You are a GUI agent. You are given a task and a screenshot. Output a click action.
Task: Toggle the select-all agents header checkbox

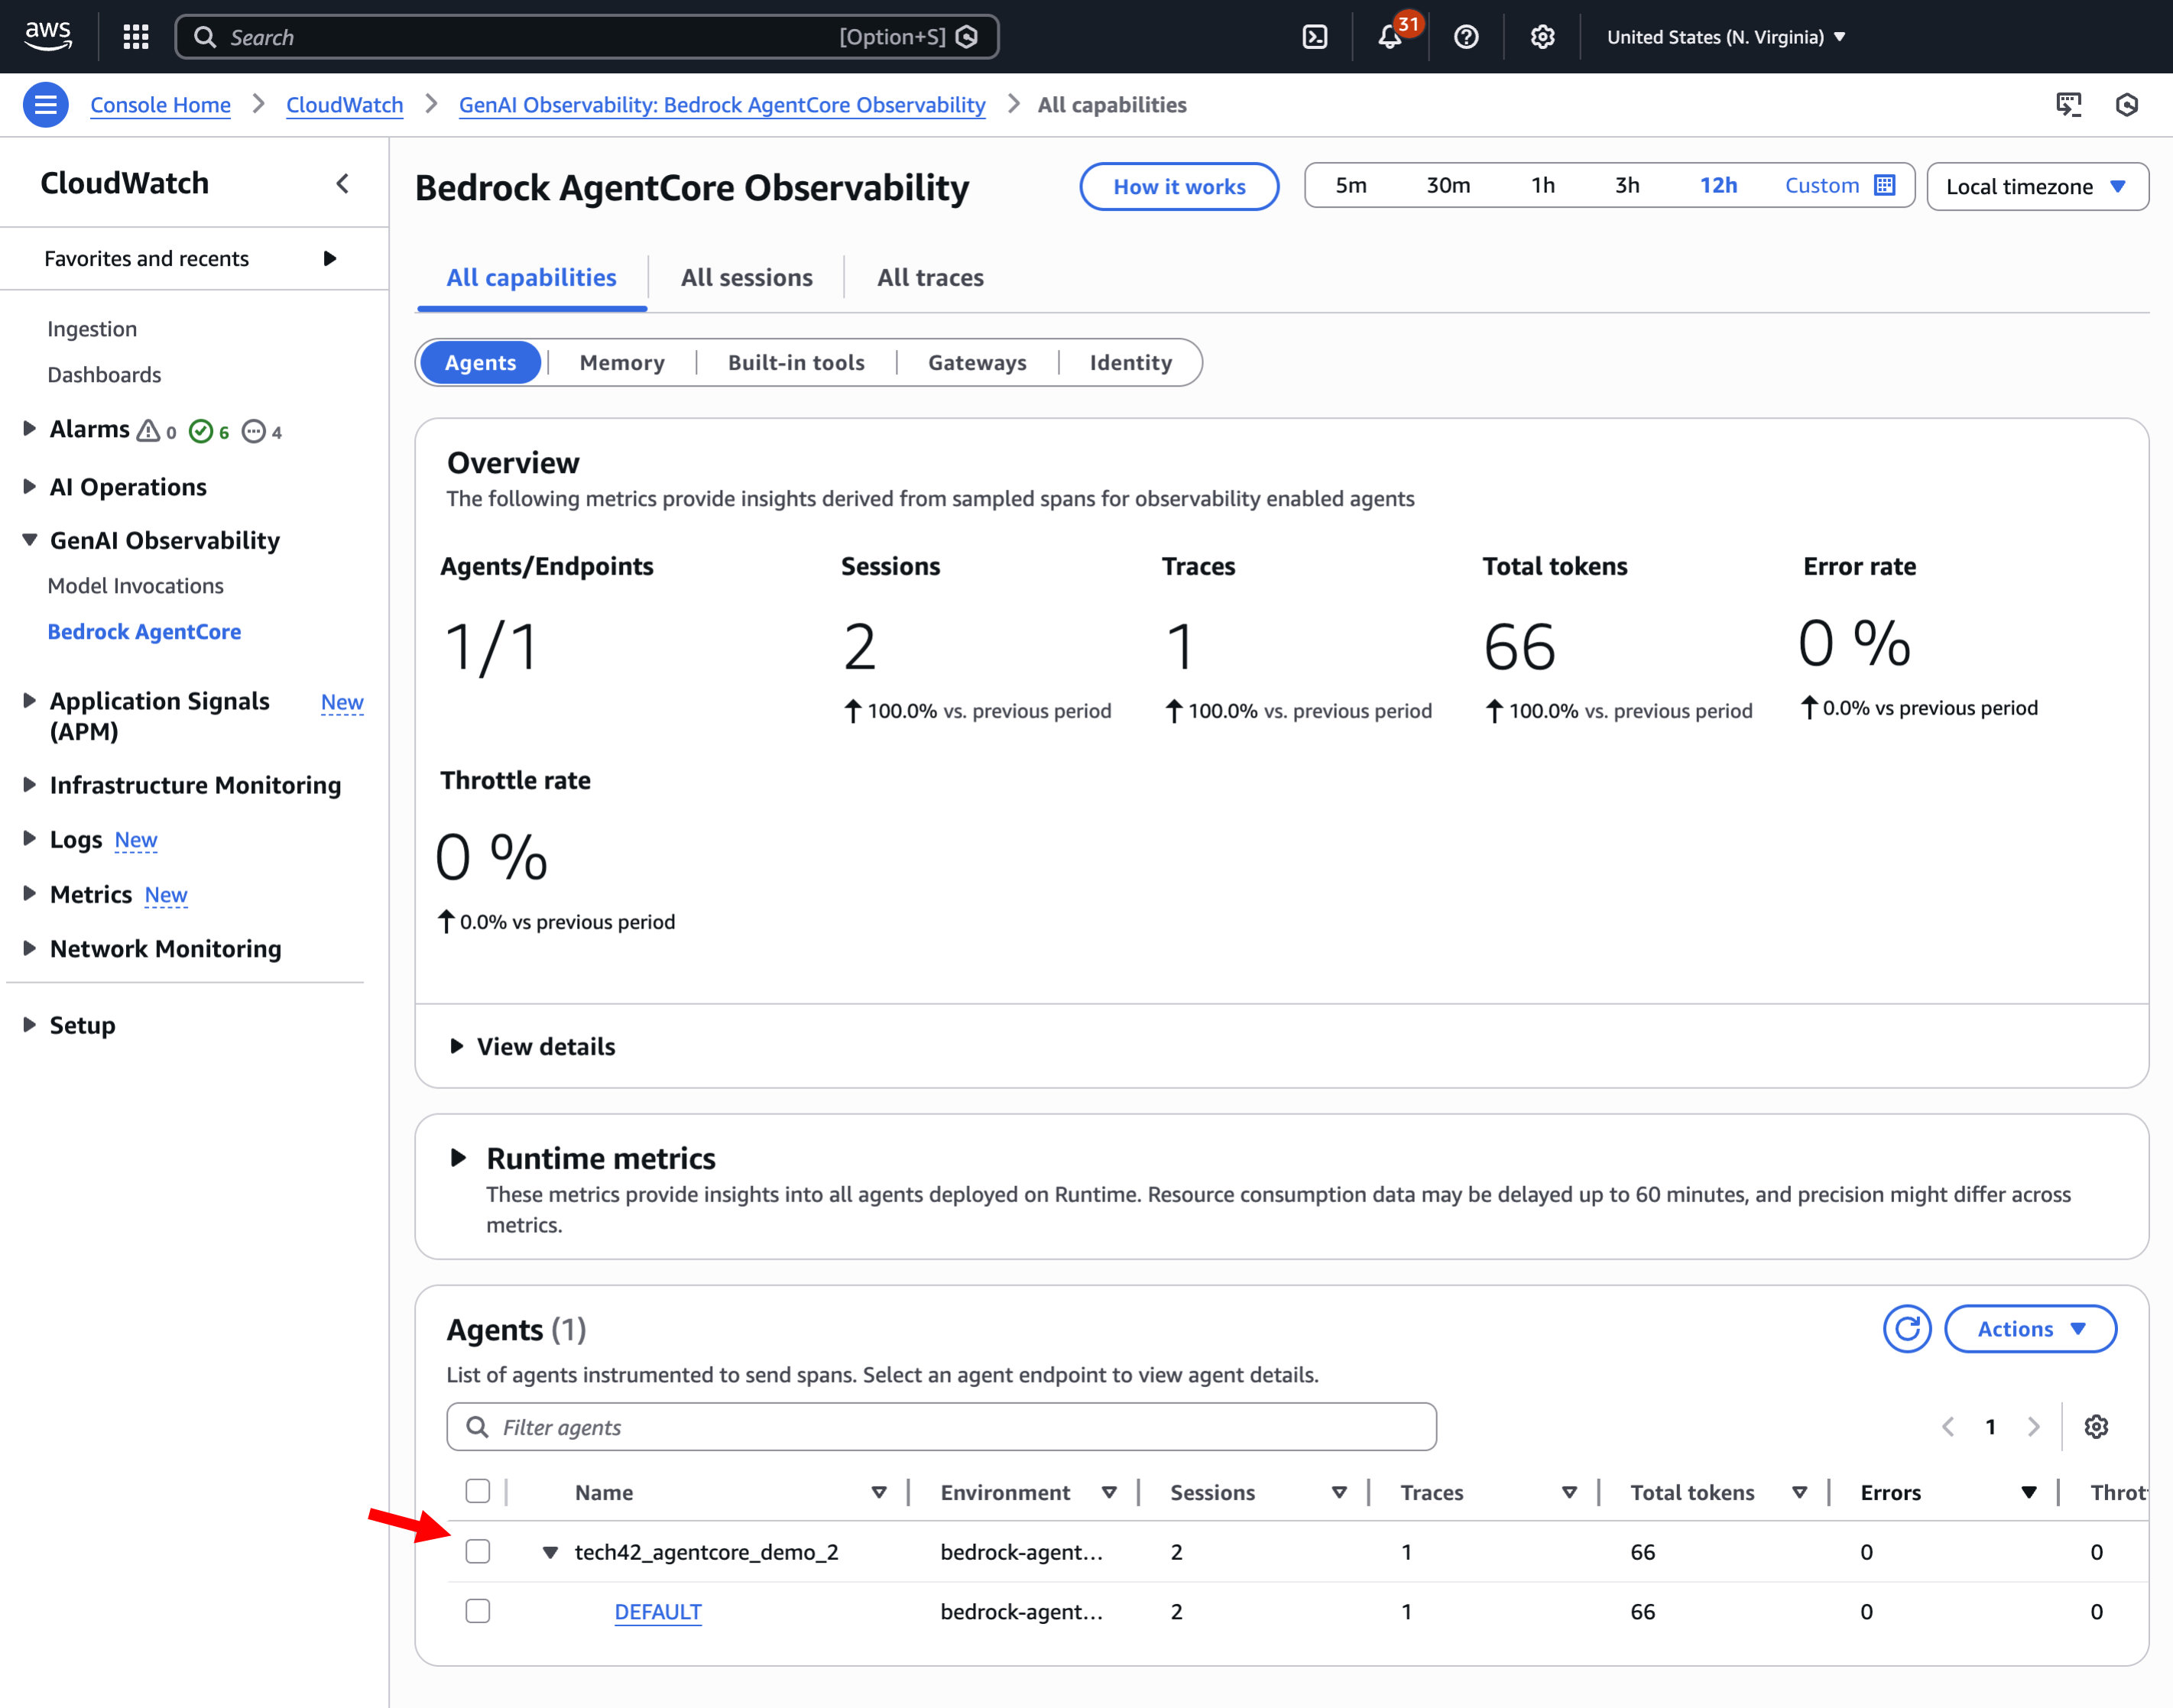[478, 1491]
